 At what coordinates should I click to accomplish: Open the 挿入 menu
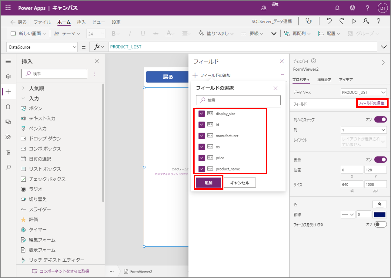[81, 22]
